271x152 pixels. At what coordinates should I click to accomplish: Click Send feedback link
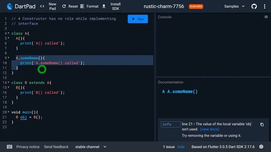[x=56, y=147]
